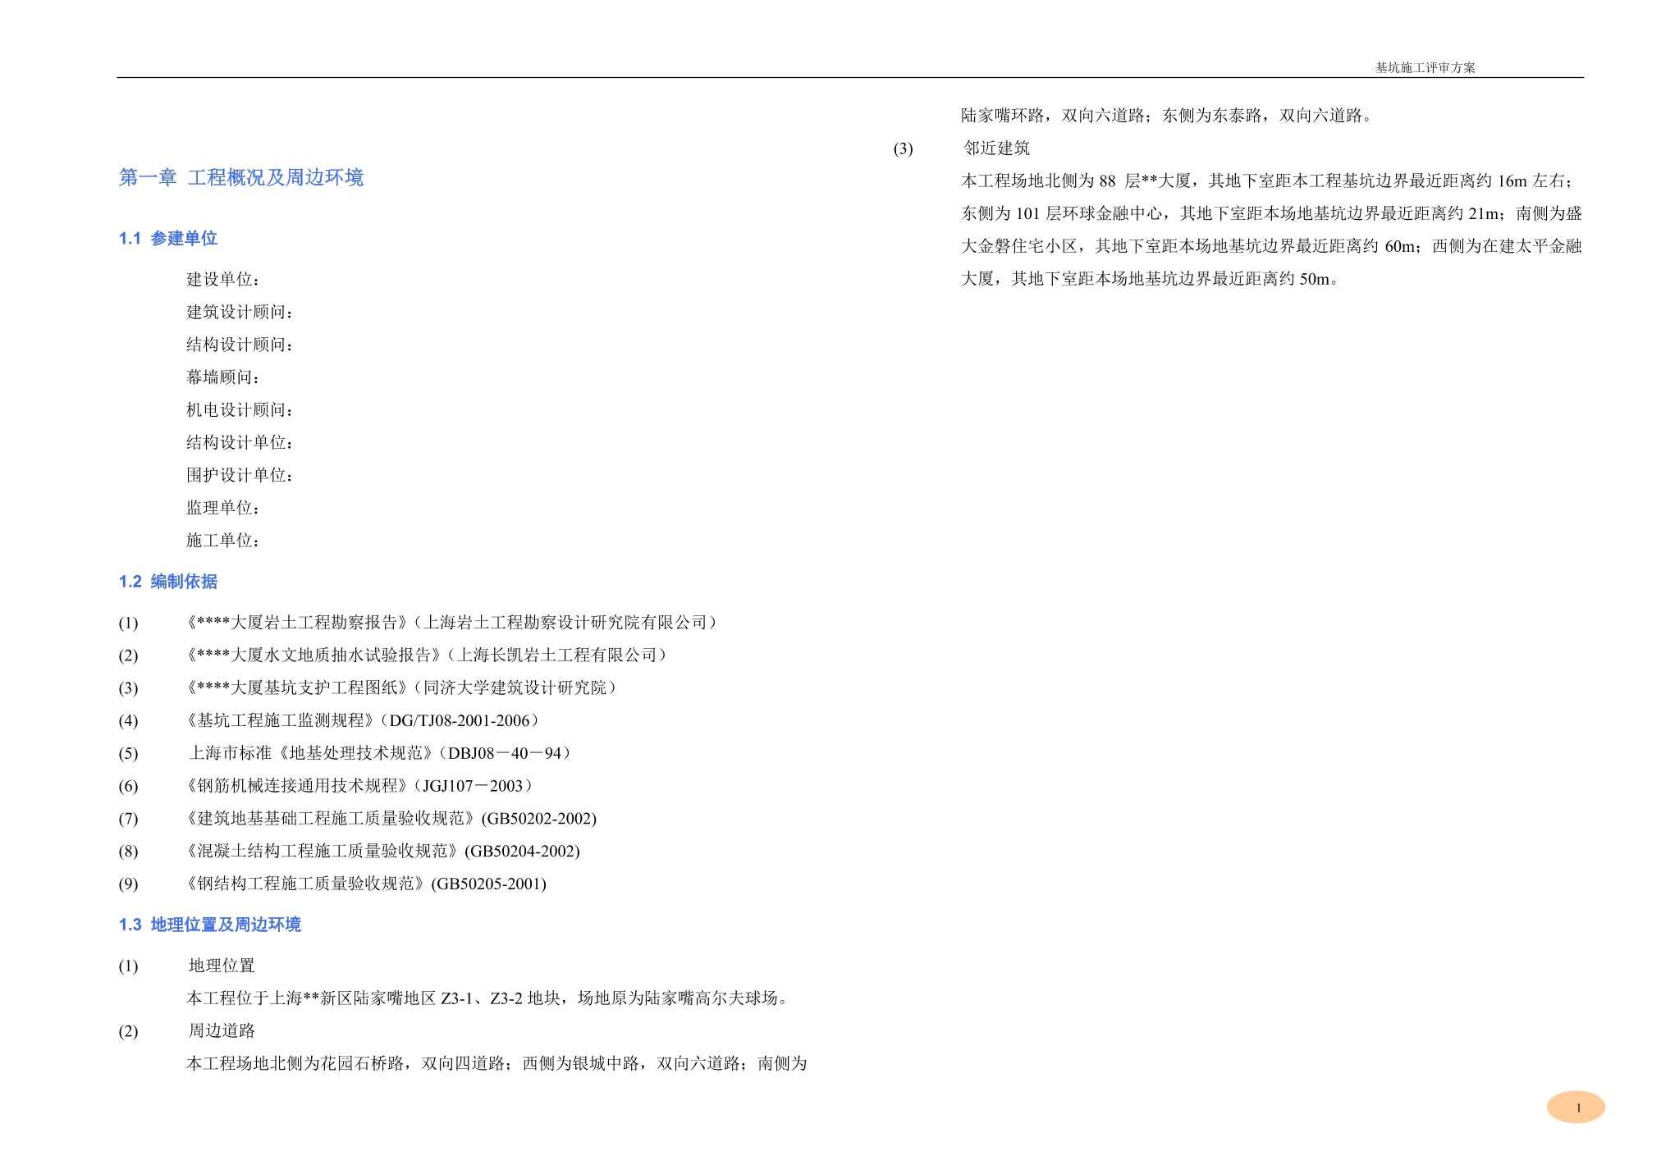Click section heading 1.3 地理位置及周边环境
The height and width of the screenshot is (1174, 1661).
(x=210, y=925)
